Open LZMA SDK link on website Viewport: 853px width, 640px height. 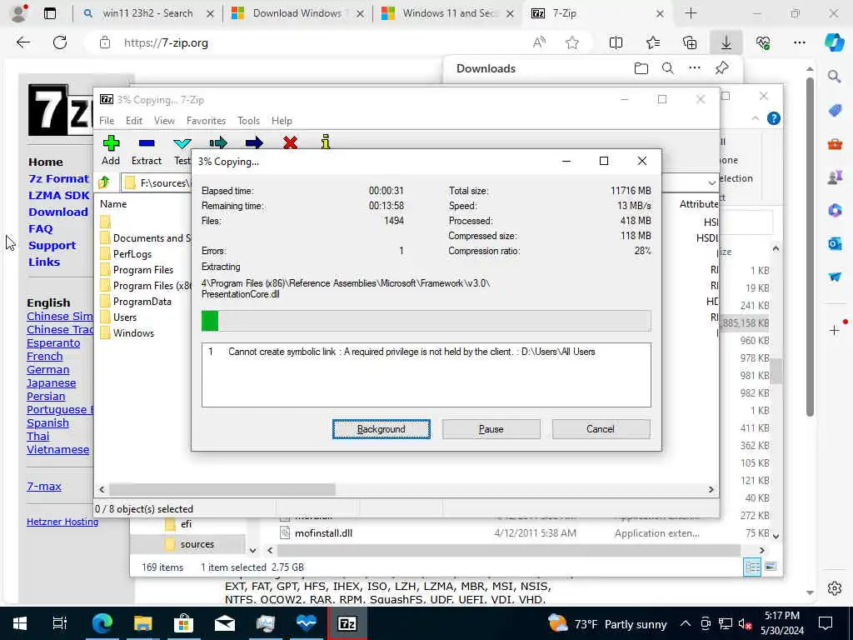point(59,195)
